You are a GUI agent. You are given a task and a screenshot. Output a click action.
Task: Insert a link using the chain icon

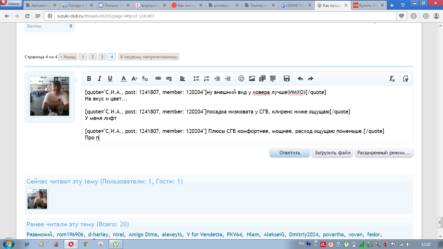pyautogui.click(x=158, y=78)
